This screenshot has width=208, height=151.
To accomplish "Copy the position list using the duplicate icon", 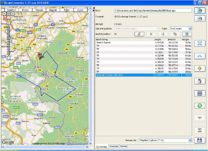I will (x=175, y=34).
